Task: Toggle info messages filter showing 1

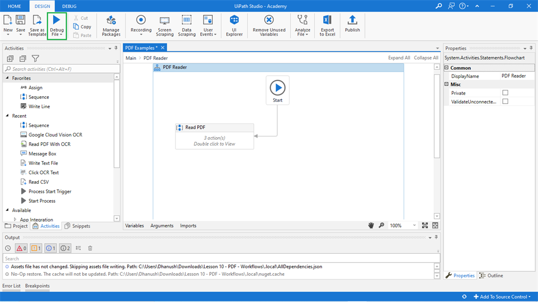Action: point(50,248)
